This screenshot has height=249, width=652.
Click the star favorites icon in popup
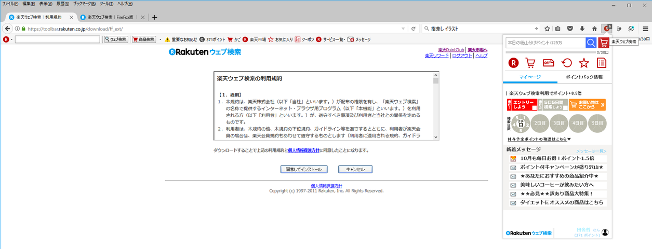click(x=584, y=63)
